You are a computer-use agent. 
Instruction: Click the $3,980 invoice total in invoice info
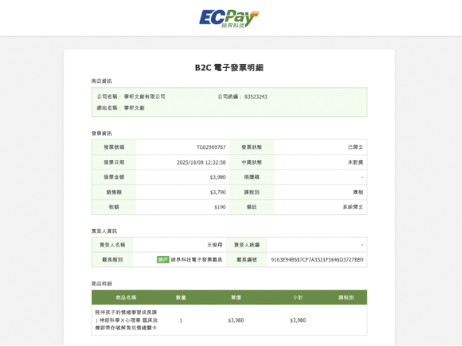[219, 177]
